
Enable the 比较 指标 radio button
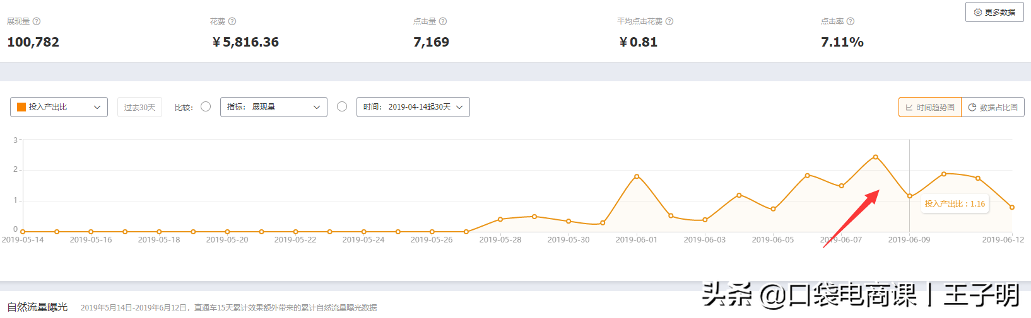[x=206, y=106]
